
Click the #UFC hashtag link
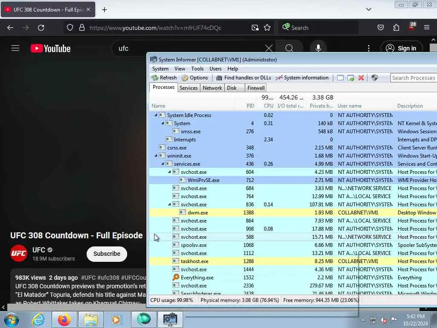click(x=88, y=278)
